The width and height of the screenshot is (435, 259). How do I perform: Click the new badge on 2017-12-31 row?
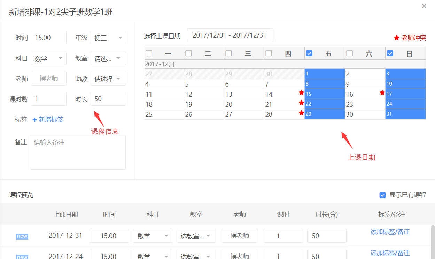22,236
